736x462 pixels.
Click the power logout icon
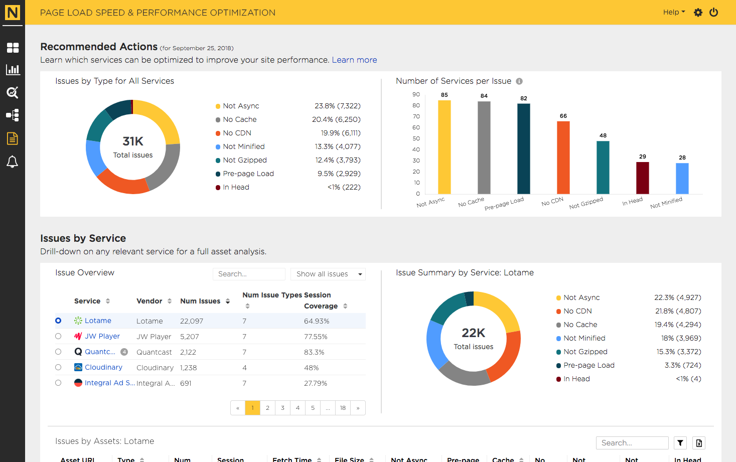[x=714, y=13]
